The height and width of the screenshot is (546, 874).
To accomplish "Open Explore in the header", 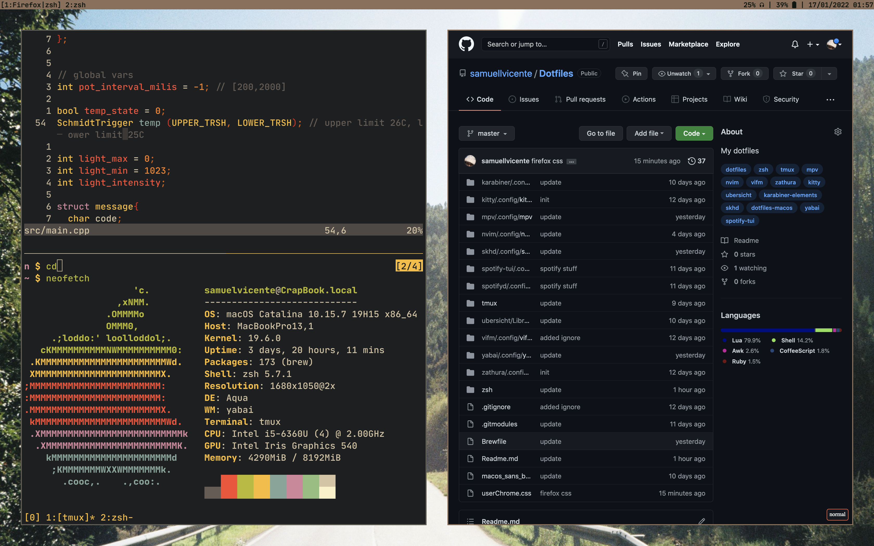I will coord(727,44).
